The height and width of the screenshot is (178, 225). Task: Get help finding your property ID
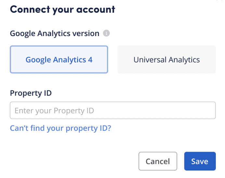tap(60, 128)
